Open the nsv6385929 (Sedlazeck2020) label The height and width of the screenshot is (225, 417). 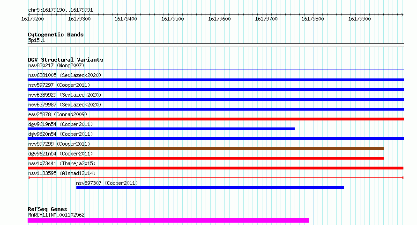(65, 95)
